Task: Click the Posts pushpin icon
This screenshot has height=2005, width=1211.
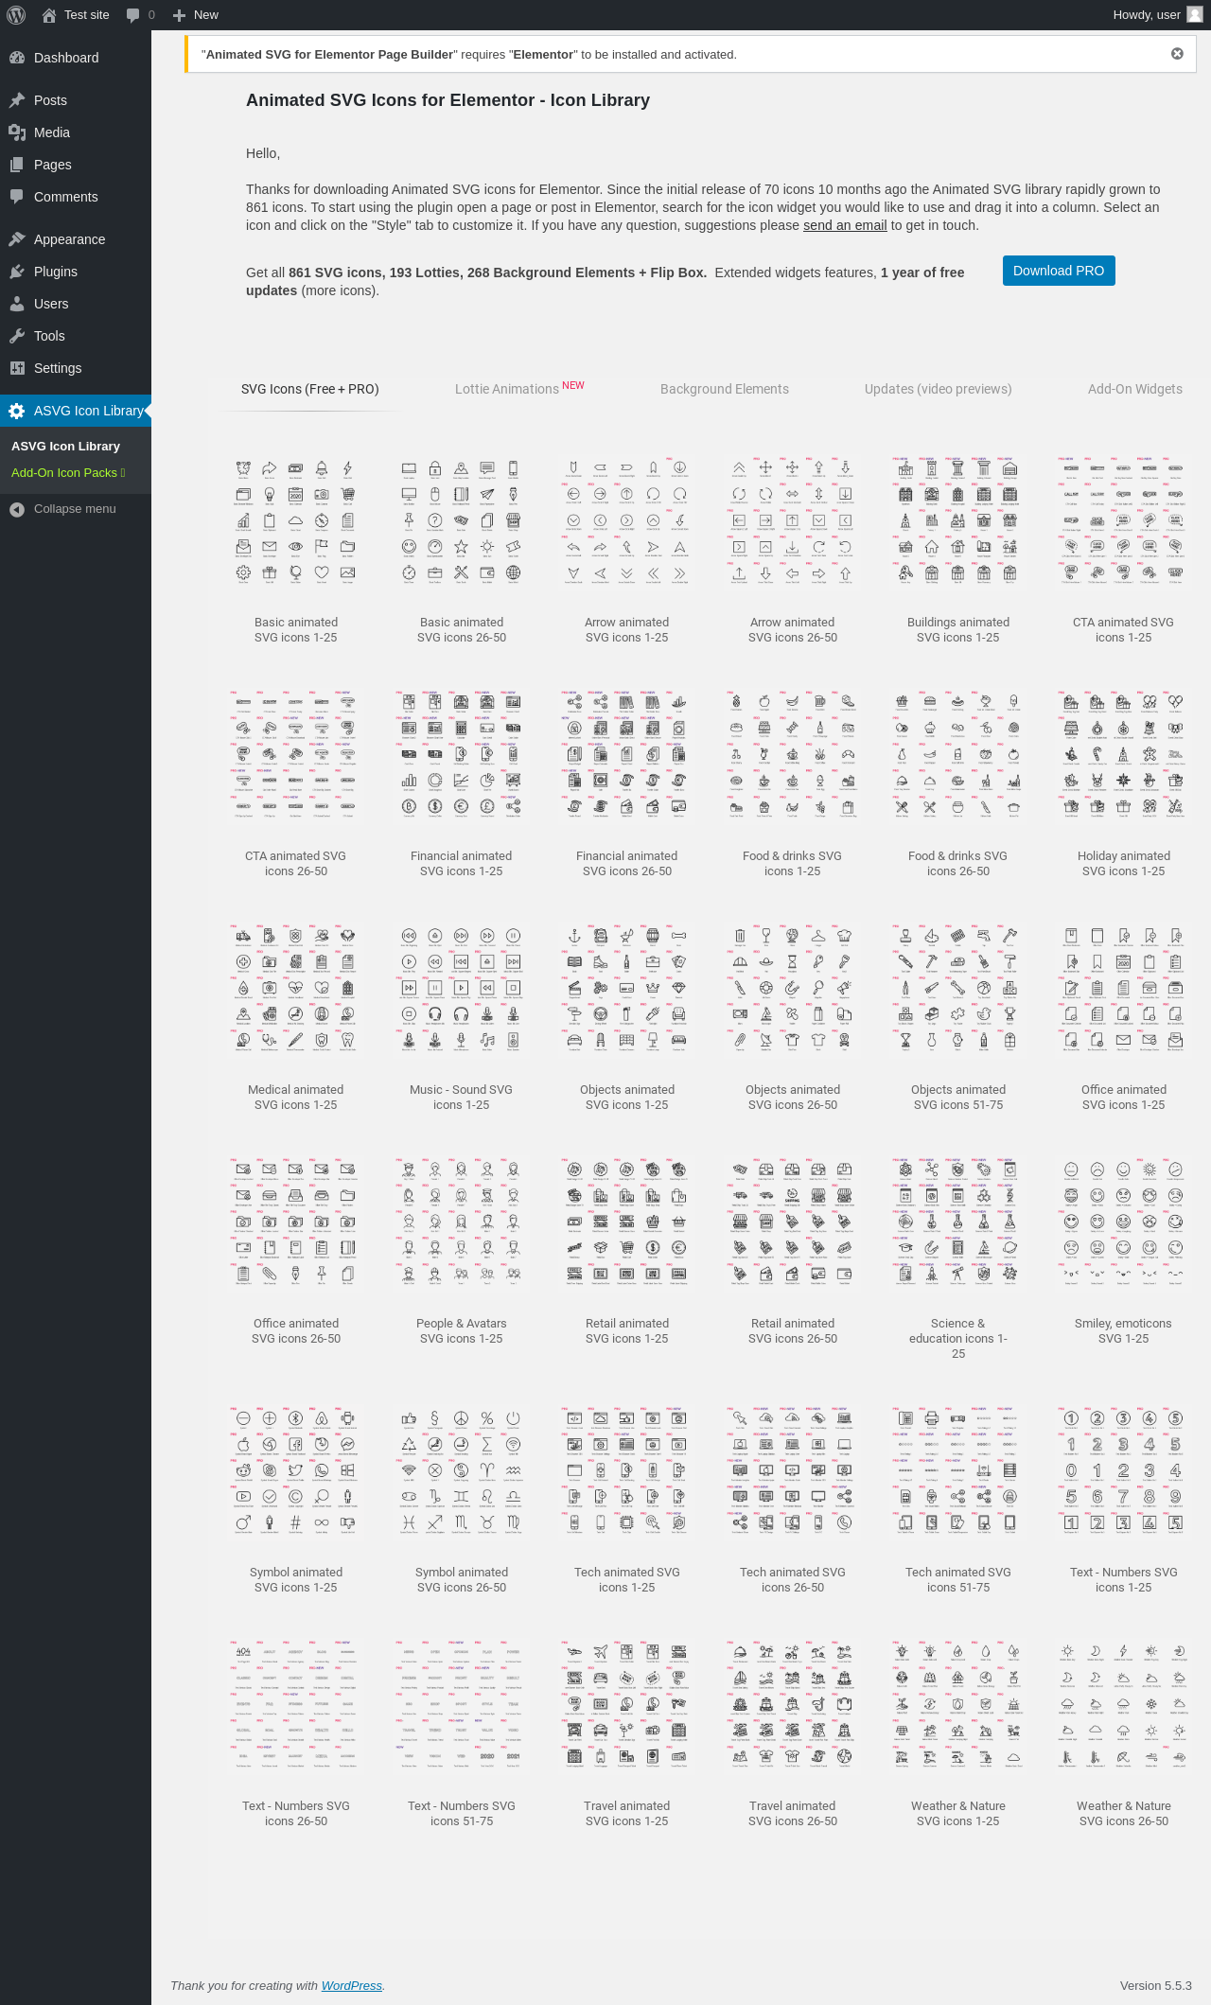Action: coord(17,100)
